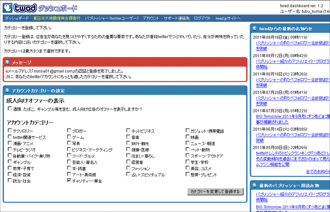Check the 健康・医療 category
The width and height of the screenshot is (330, 212).
pyautogui.click(x=128, y=149)
